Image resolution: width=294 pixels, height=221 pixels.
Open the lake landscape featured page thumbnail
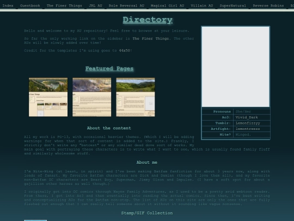[x=48, y=97]
